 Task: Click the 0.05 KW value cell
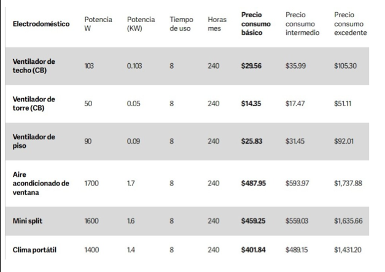(x=134, y=104)
